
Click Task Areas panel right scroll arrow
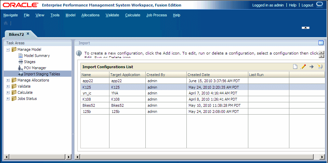click(69, 157)
